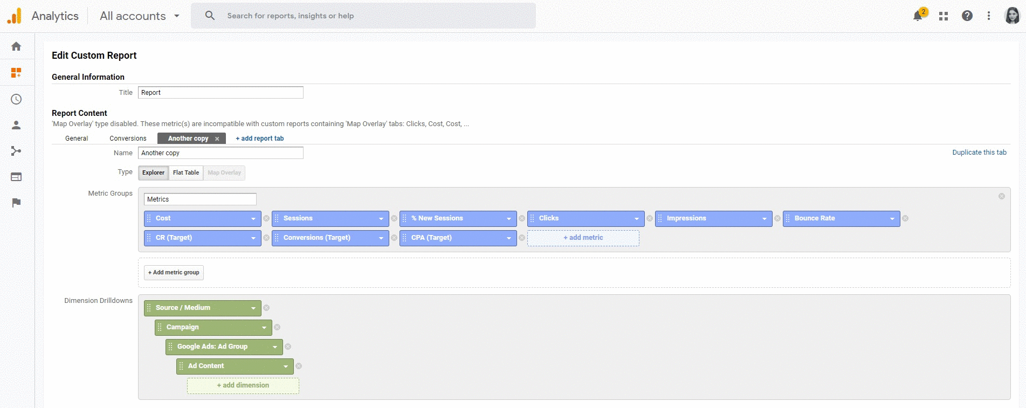Remove the Bounce Rate metric
This screenshot has width=1026, height=408.
[x=905, y=218]
